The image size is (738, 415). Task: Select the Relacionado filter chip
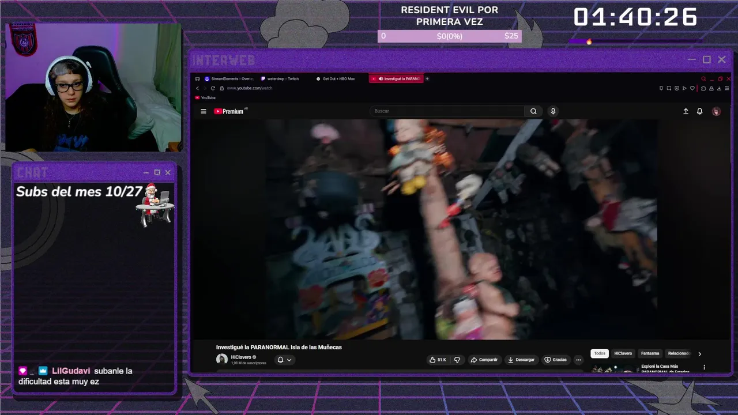click(x=679, y=353)
